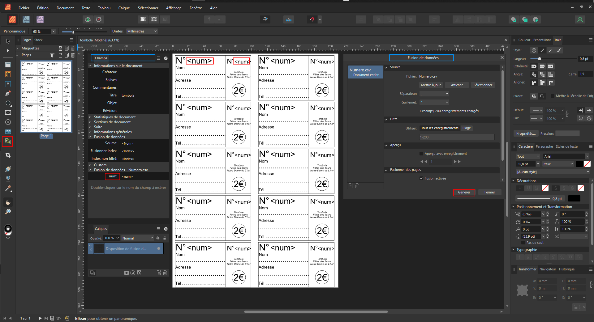Toggle Mettre à l'échelle checkbox
This screenshot has width=594, height=322.
tap(553, 96)
